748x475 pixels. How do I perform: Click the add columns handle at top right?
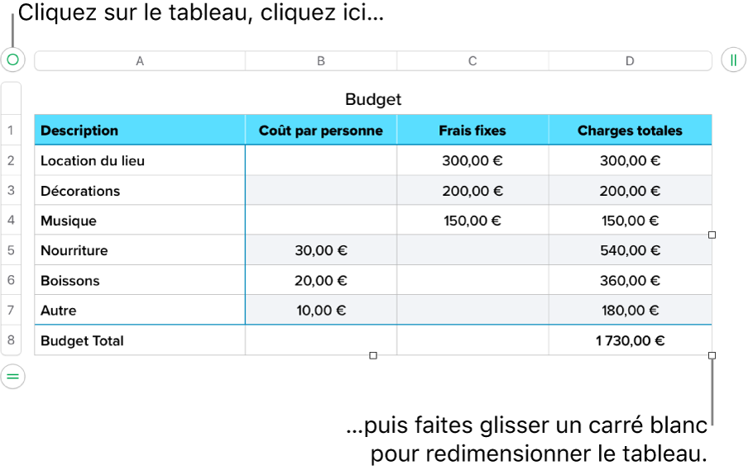tap(733, 59)
